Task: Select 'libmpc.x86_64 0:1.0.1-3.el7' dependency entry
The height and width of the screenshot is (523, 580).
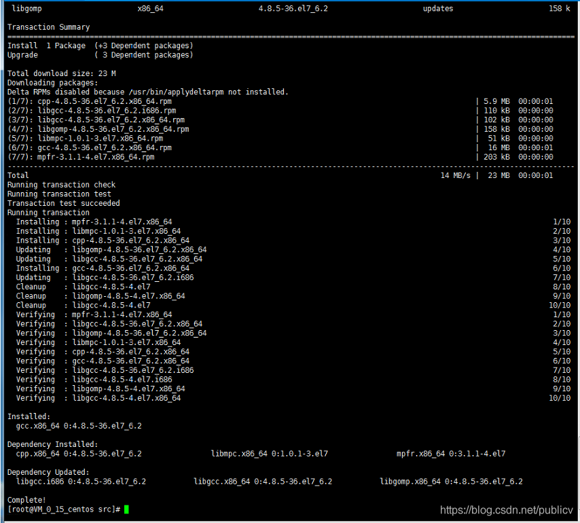Action: pos(269,454)
